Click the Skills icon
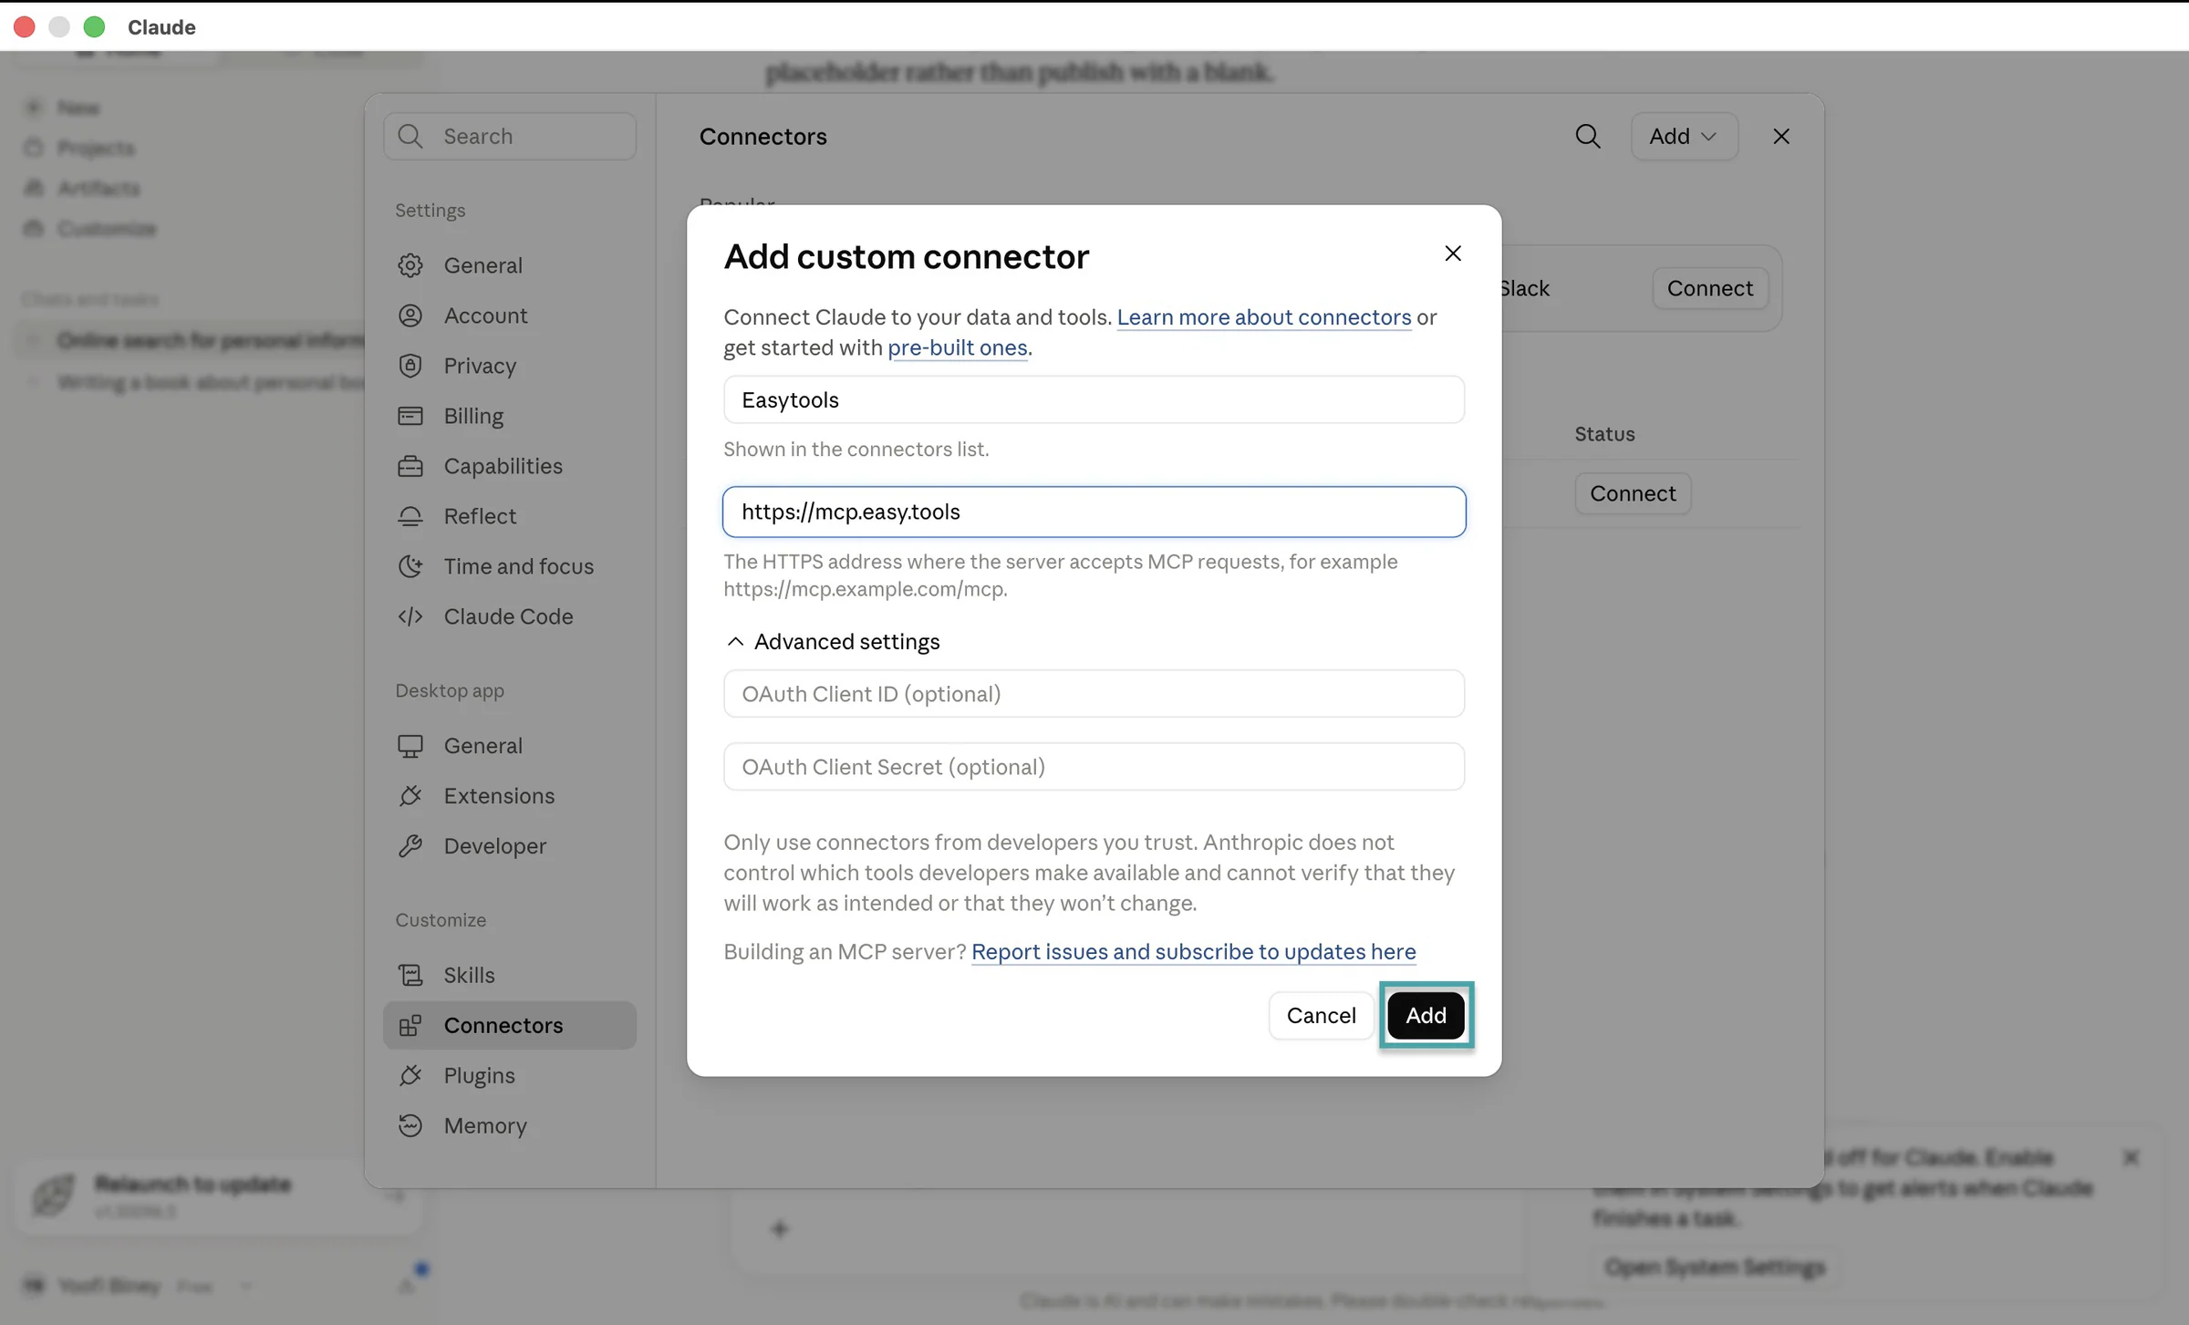2189x1325 pixels. 410,975
